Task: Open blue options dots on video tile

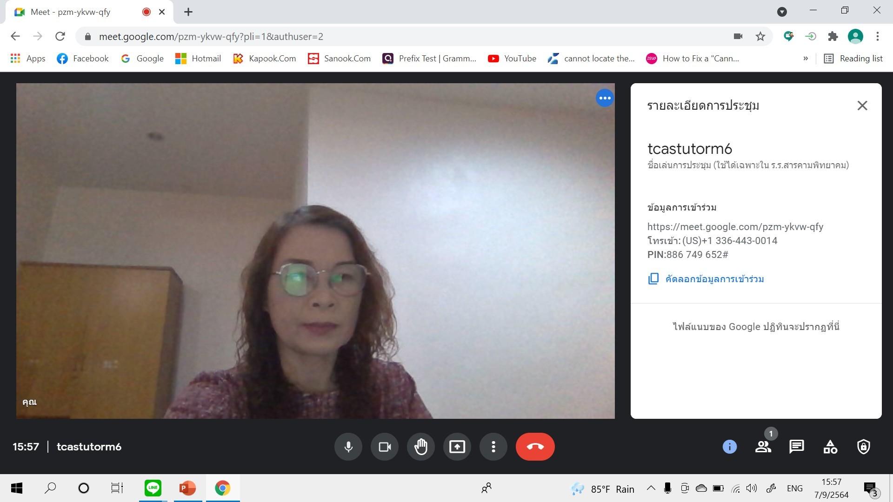Action: coord(605,98)
